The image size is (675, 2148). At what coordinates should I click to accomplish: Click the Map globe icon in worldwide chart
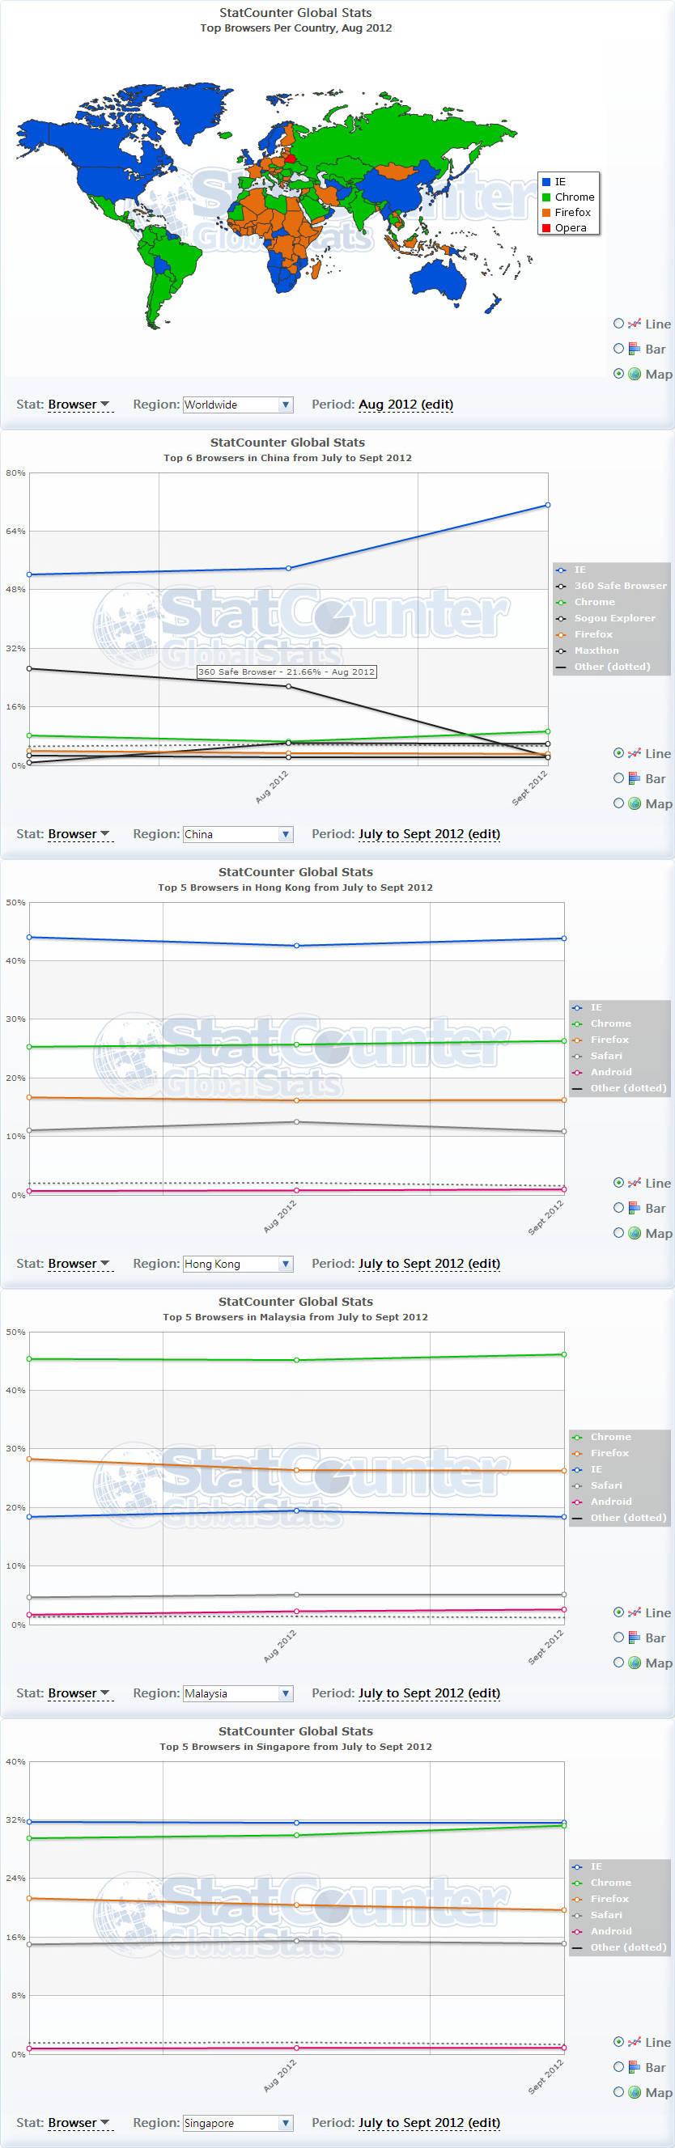(634, 375)
